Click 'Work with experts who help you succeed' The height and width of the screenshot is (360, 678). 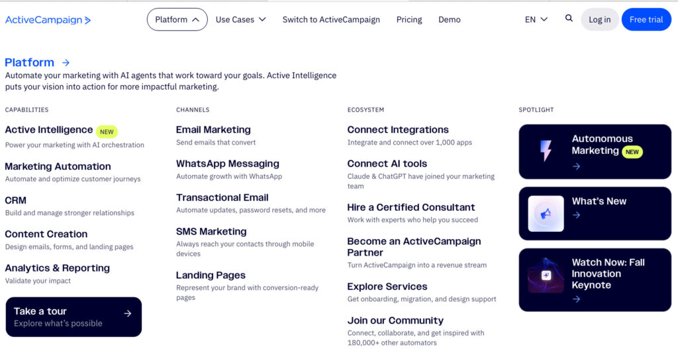tap(413, 220)
